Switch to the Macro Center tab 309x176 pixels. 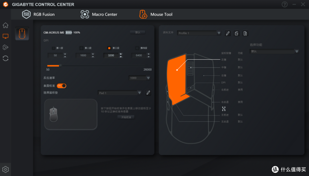pos(99,14)
